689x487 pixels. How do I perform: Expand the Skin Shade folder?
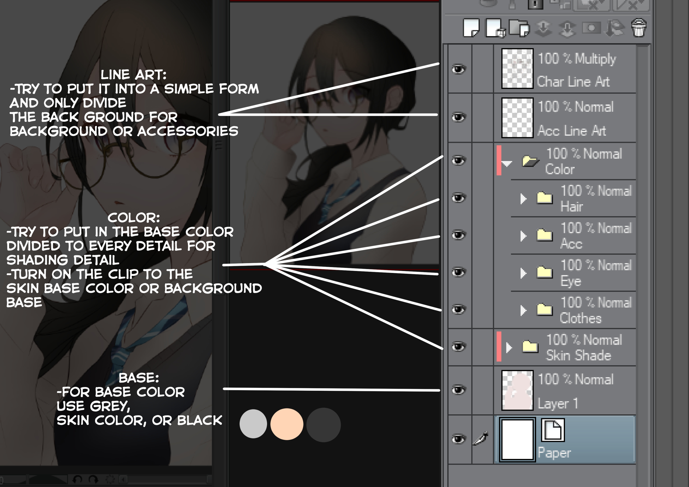tap(509, 348)
